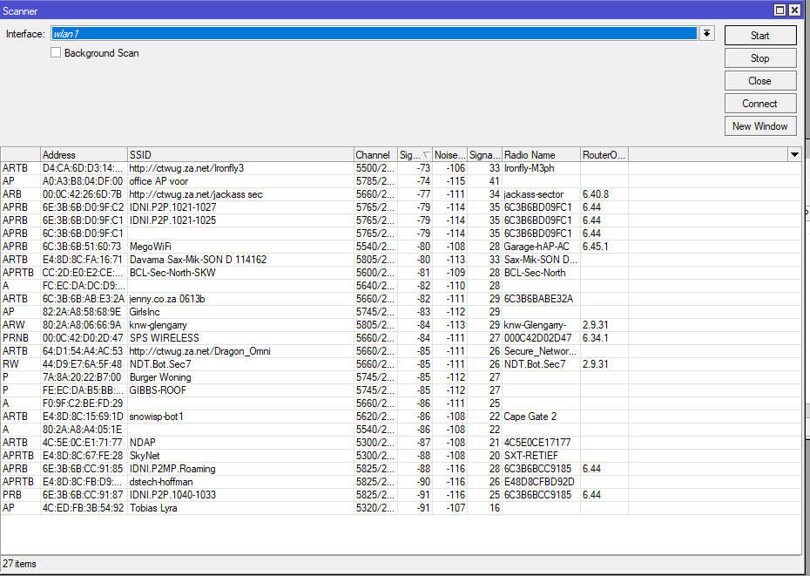This screenshot has width=810, height=576.
Task: Close the Scanner window with X icon
Action: [794, 10]
